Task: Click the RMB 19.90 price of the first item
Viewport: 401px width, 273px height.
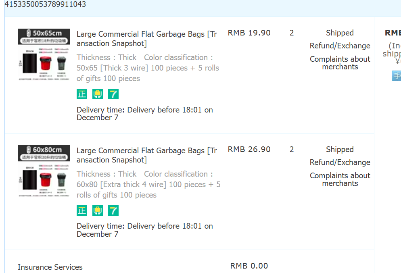Action: (x=249, y=33)
